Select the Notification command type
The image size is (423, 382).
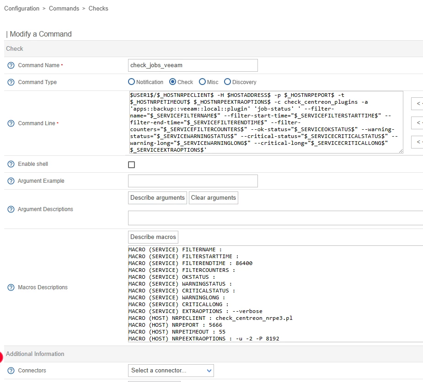131,82
